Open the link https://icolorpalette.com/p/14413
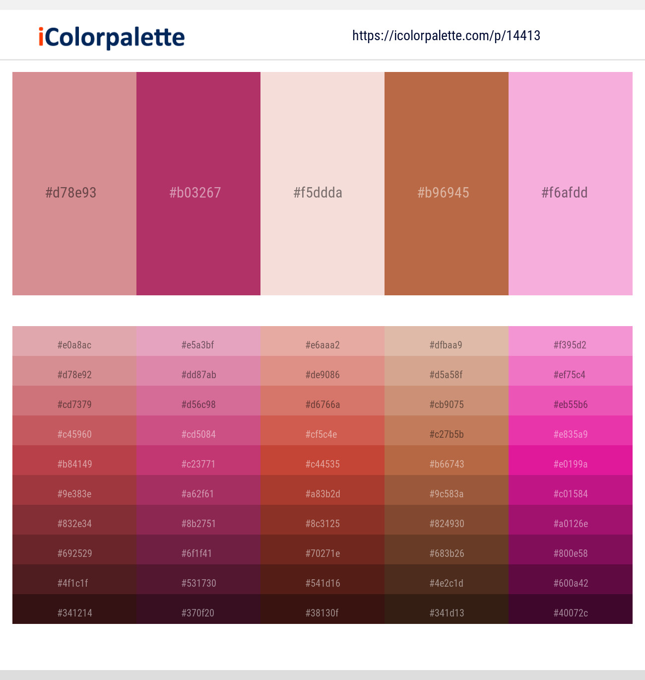The width and height of the screenshot is (645, 680). [x=446, y=35]
